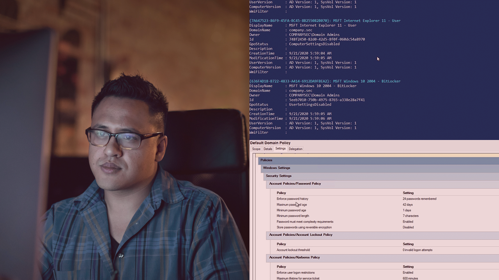
Task: Select the Maximum password age policy
Action: (x=292, y=205)
